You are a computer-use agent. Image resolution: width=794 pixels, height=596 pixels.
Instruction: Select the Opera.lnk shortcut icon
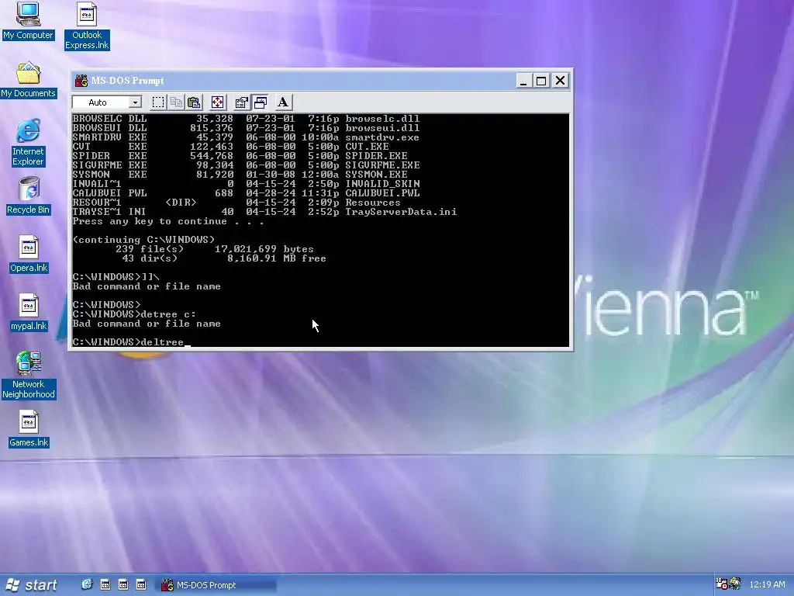(29, 254)
